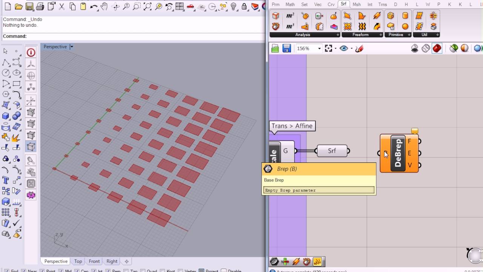Open a file with the folder icon
Screen dimensions: 483x272
tap(18, 6)
